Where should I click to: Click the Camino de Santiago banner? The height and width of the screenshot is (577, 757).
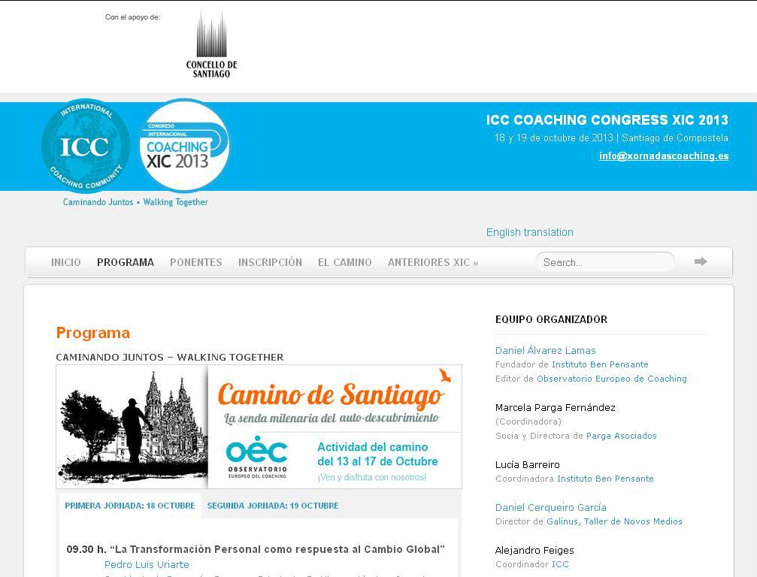click(259, 426)
